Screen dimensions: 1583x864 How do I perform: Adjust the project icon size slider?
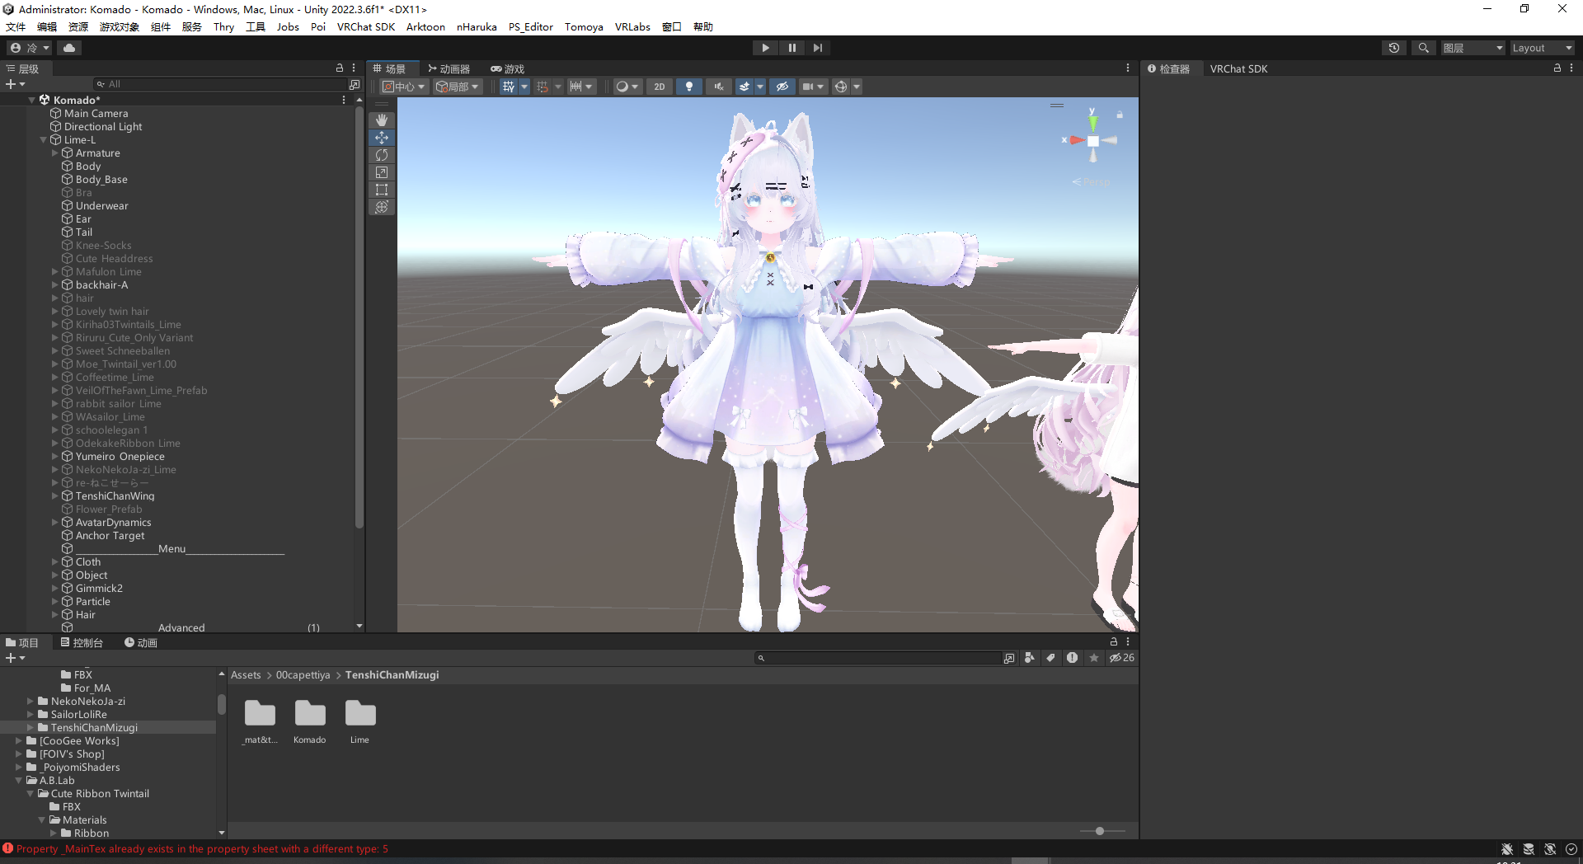1100,831
